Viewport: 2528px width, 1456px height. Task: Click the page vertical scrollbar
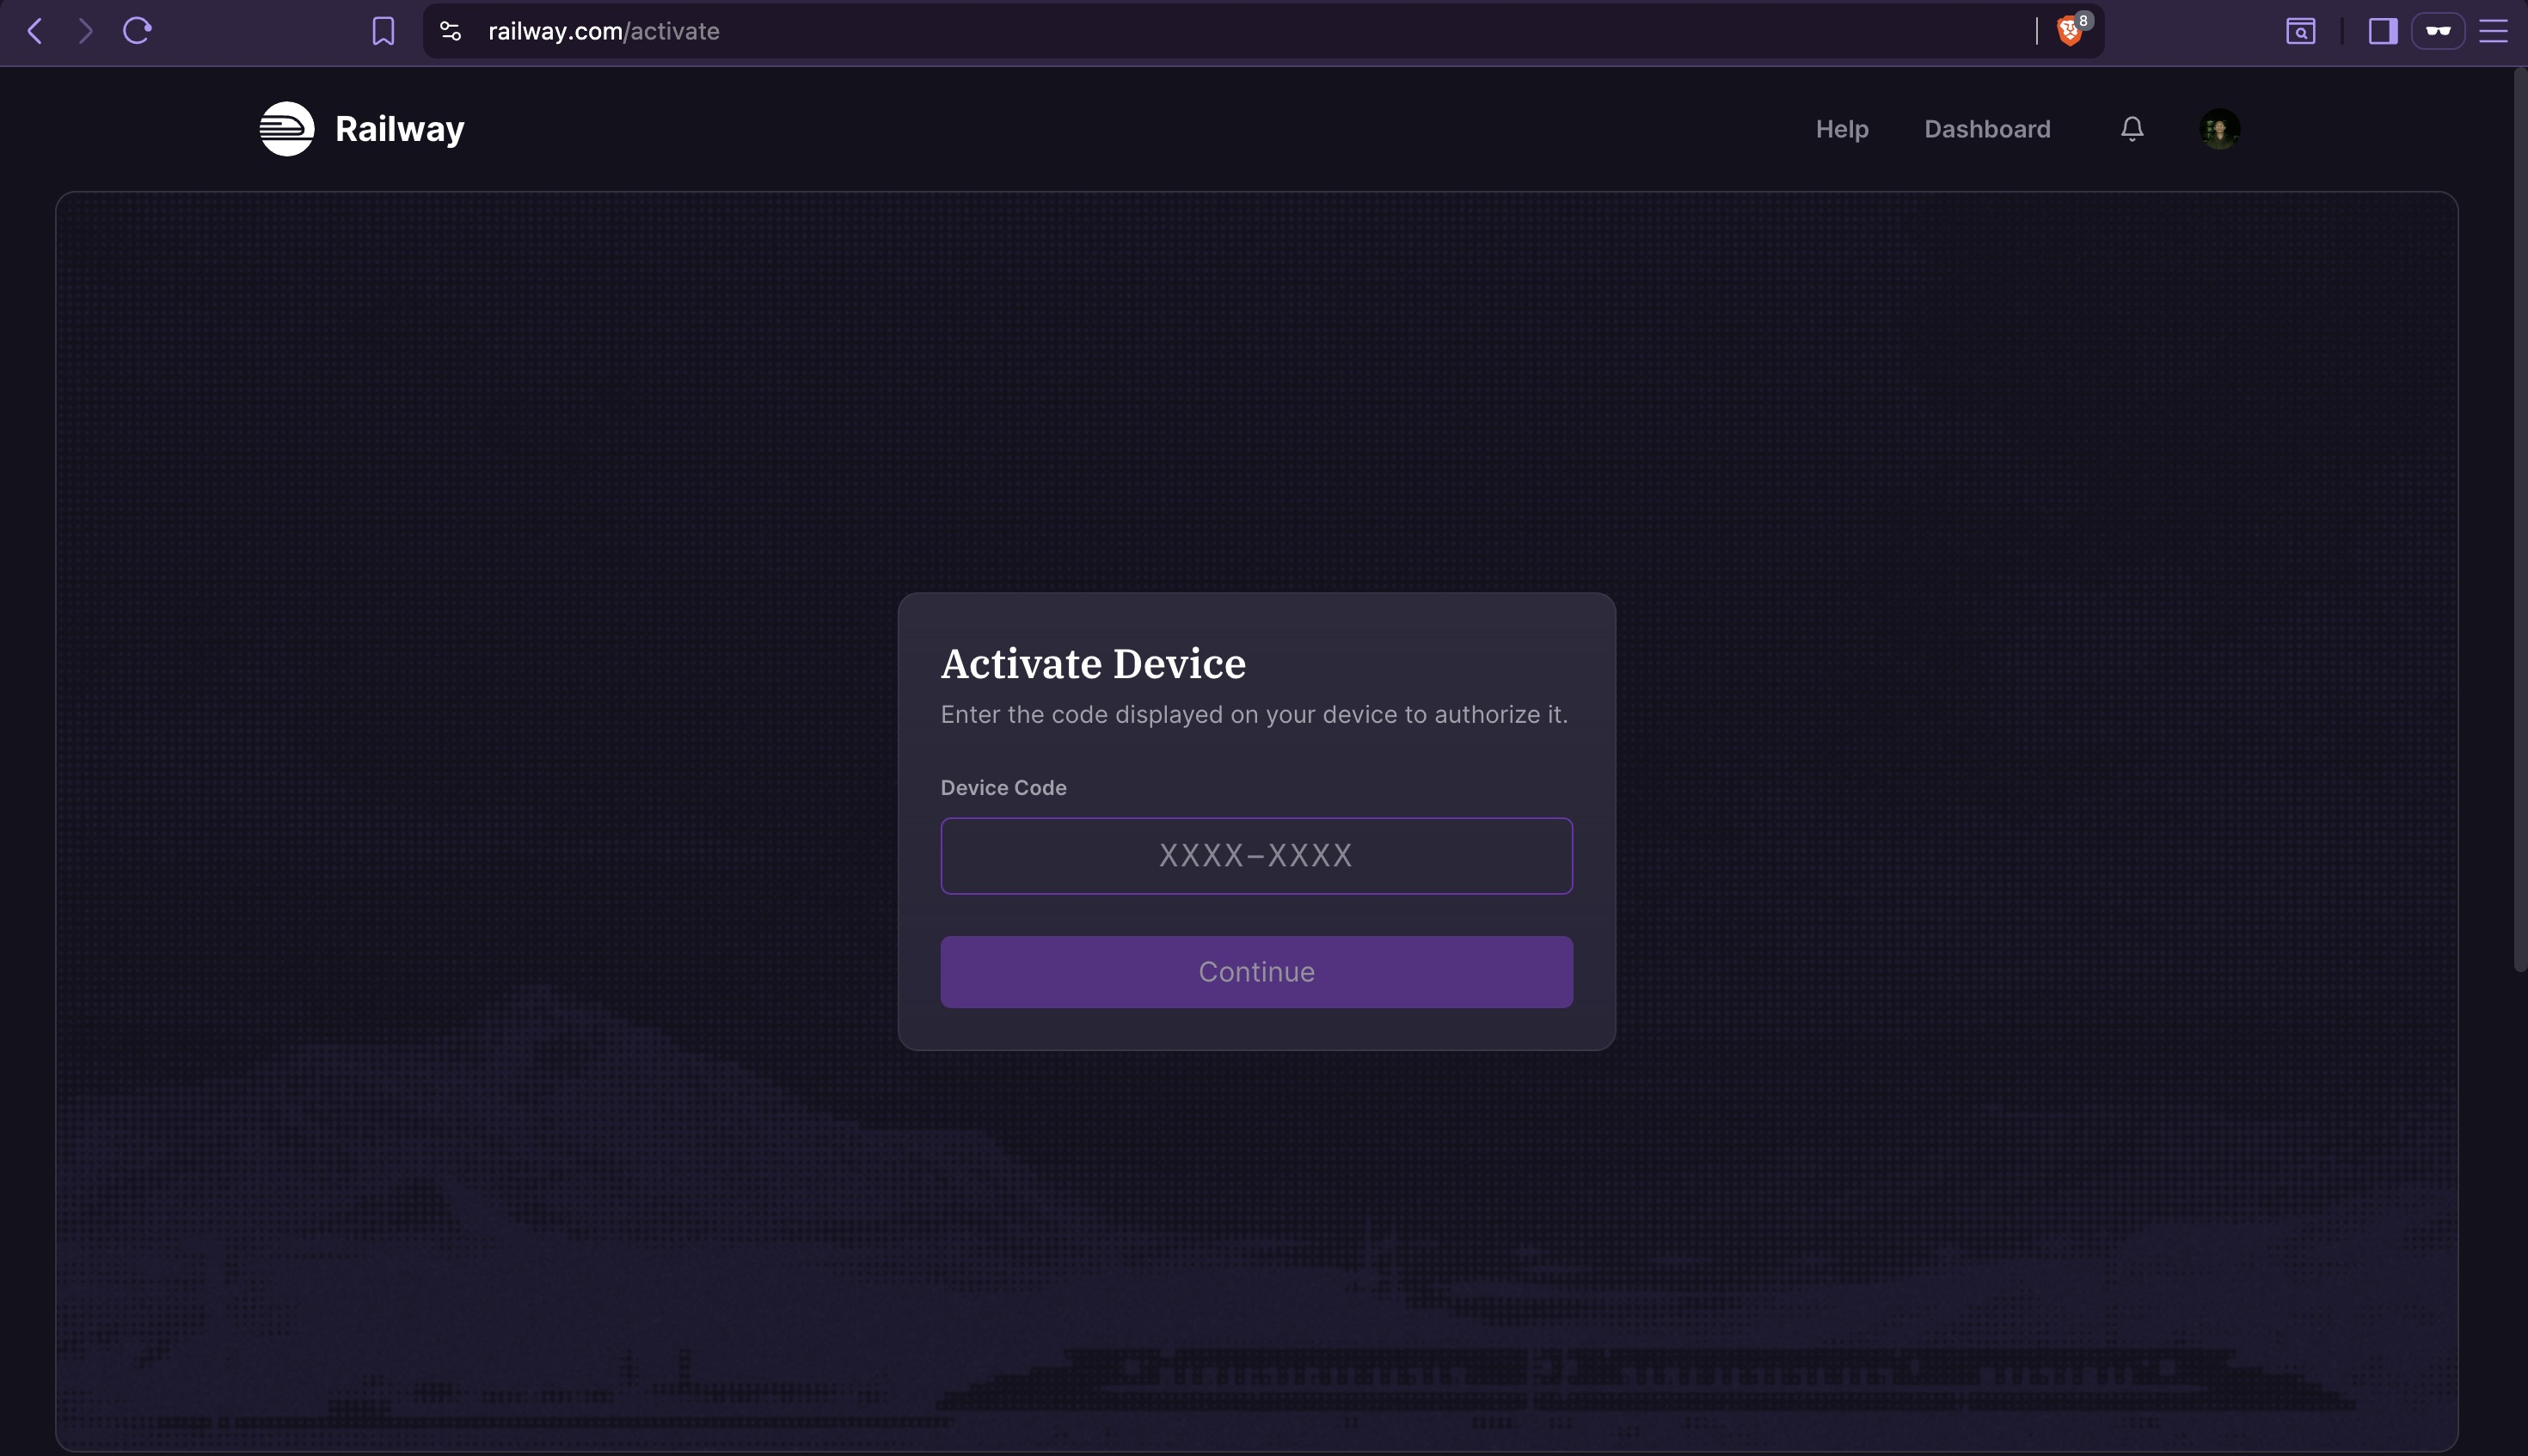click(2520, 520)
